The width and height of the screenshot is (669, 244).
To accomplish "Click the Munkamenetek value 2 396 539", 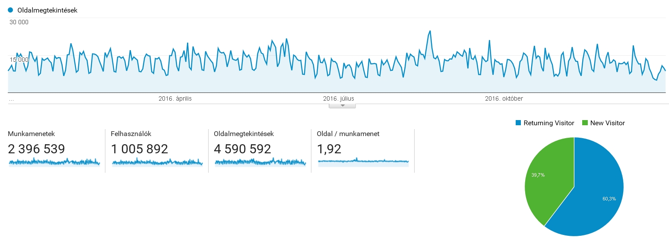I will coord(36,149).
